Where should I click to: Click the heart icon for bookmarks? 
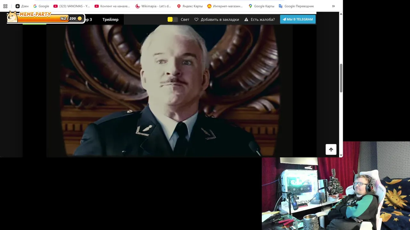[196, 19]
